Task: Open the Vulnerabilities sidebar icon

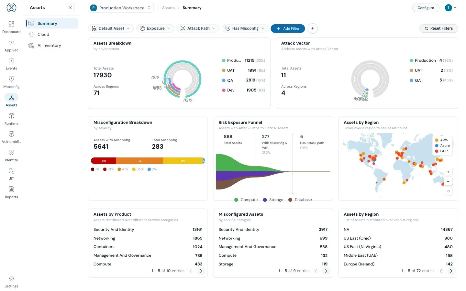Action: click(x=11, y=137)
